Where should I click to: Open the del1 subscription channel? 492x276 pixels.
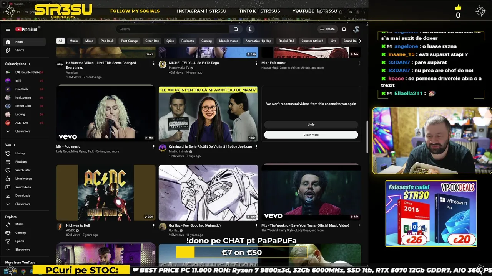(25, 80)
